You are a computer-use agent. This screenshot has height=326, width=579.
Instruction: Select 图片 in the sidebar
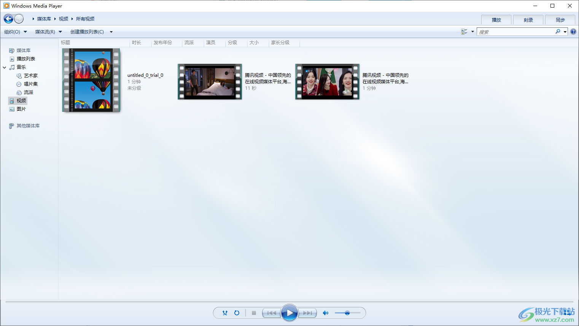21,109
